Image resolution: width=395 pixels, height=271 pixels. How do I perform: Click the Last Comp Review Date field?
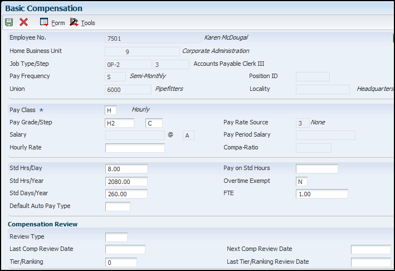125,250
